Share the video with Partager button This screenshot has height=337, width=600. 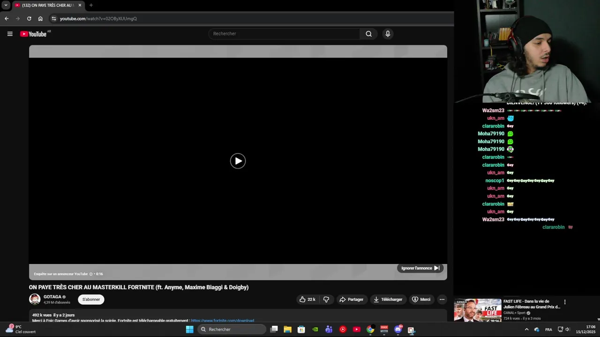tap(352, 300)
